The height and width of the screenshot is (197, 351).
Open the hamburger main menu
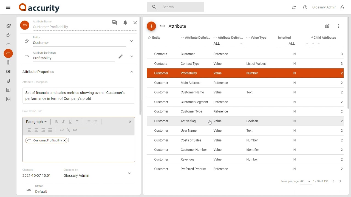point(8,7)
